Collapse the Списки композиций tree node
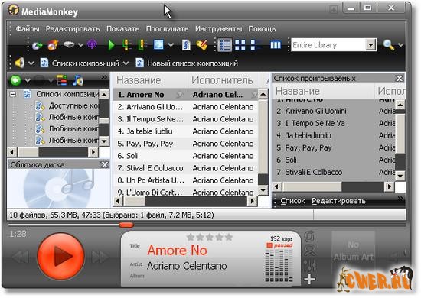Image resolution: width=421 pixels, height=298 pixels. pyautogui.click(x=12, y=94)
